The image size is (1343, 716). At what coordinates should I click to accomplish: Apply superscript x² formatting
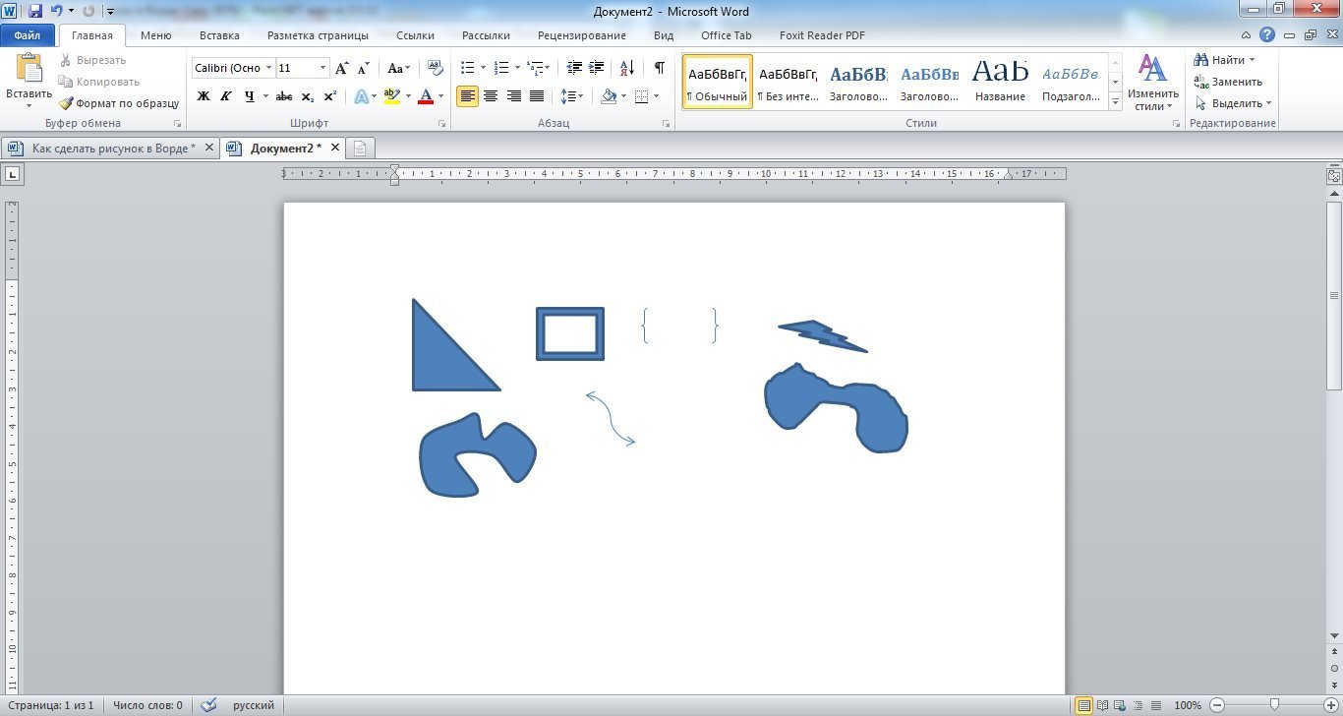[x=329, y=96]
